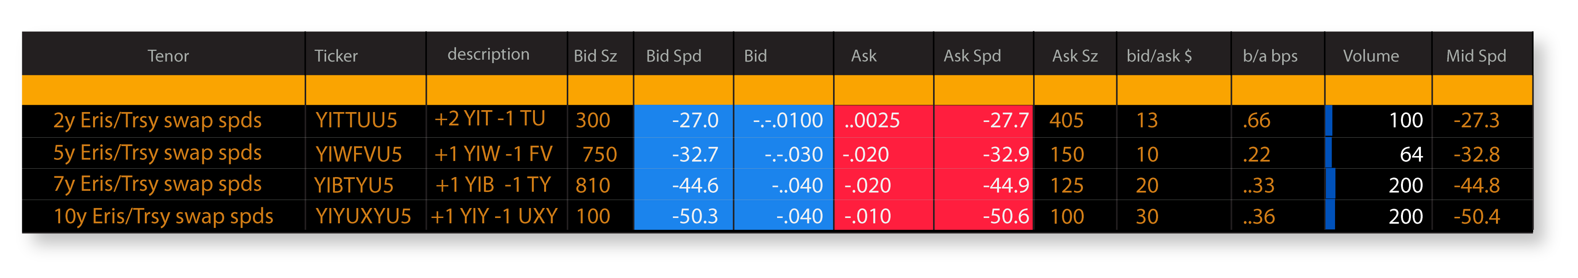Sort by the Ticker column header
Viewport: 1578px width, 278px height.
pos(336,55)
